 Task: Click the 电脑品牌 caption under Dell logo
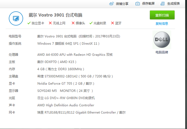(x=162, y=52)
